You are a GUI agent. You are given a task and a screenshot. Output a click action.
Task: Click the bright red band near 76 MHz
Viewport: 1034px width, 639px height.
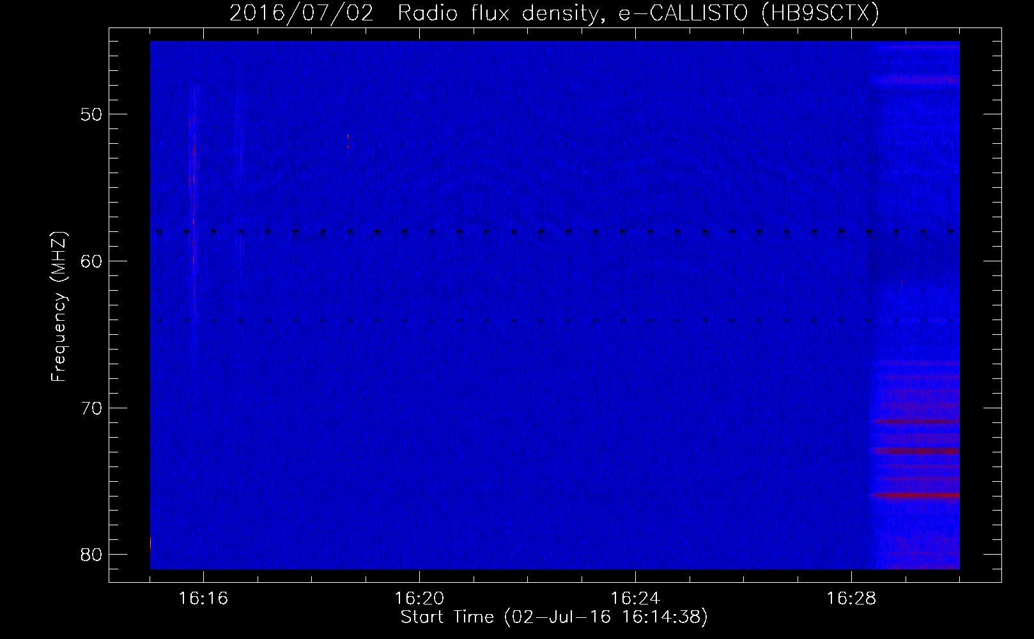[914, 495]
